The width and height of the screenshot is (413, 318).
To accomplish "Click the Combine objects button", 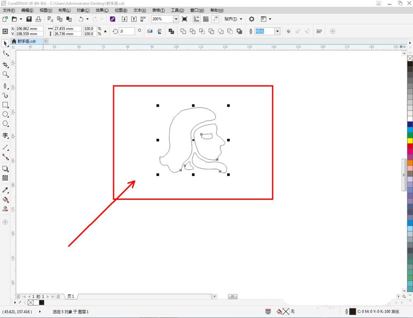I will 171,31.
